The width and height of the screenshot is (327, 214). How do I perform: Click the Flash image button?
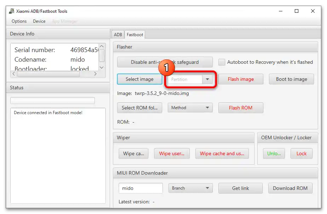point(241,79)
